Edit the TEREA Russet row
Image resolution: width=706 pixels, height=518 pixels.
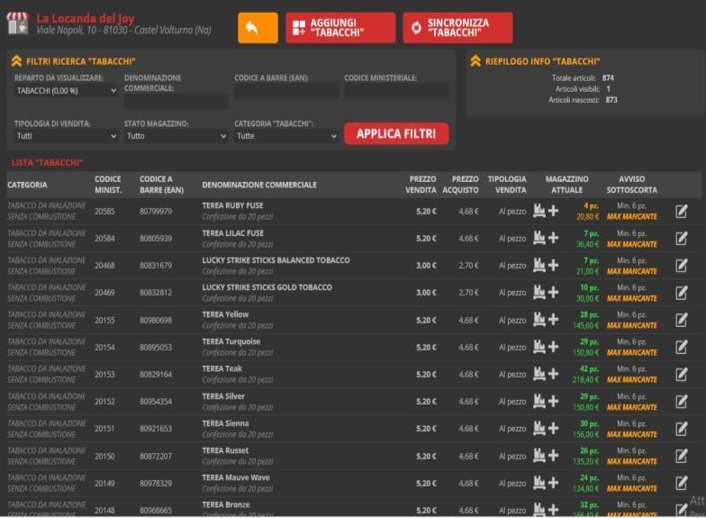click(x=681, y=456)
